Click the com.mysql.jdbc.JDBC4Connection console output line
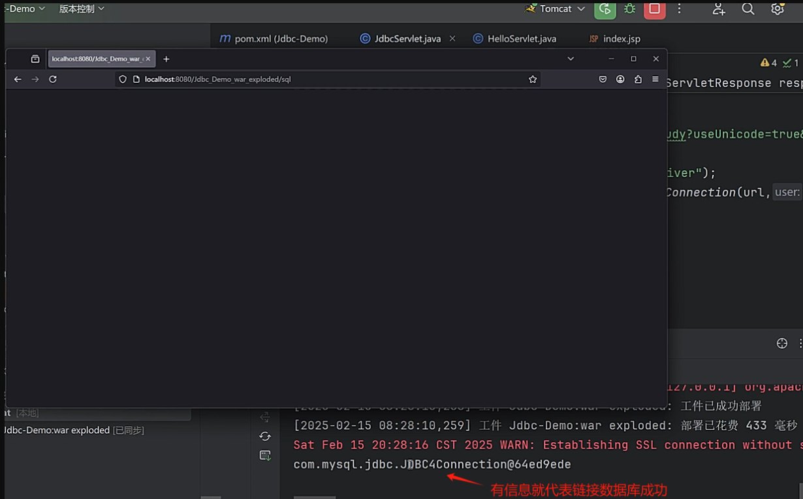The width and height of the screenshot is (803, 499). 432,464
